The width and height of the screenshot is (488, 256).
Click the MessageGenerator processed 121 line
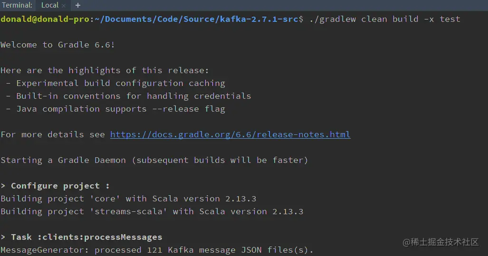157,250
